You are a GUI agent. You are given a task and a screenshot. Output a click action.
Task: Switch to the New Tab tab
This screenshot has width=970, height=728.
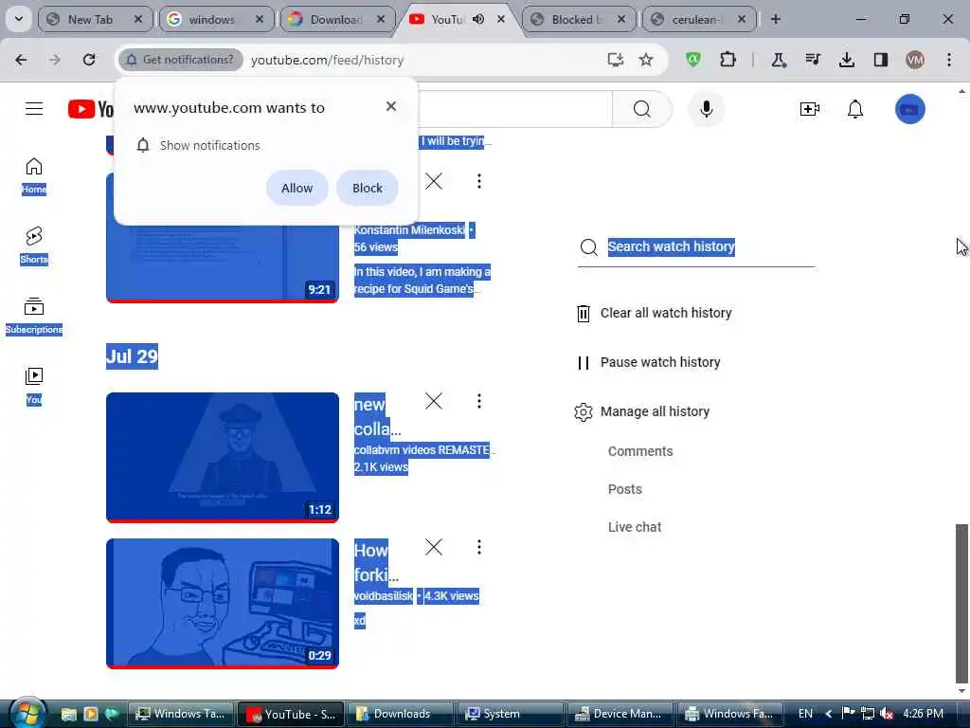point(96,19)
